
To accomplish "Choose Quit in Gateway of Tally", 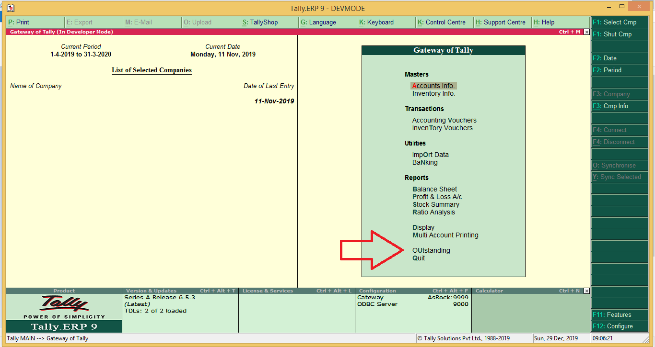I will tap(419, 258).
